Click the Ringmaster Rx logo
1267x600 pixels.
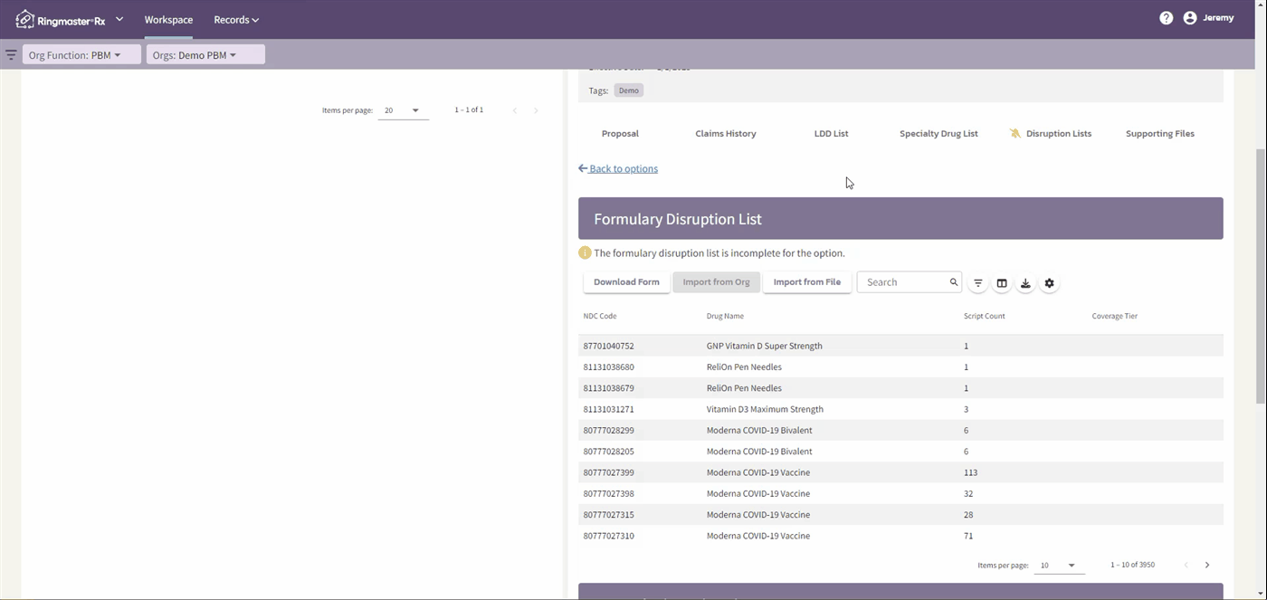point(62,19)
